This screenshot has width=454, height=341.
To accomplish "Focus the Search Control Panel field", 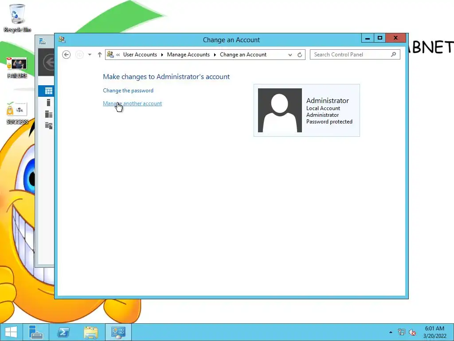I will 355,55.
